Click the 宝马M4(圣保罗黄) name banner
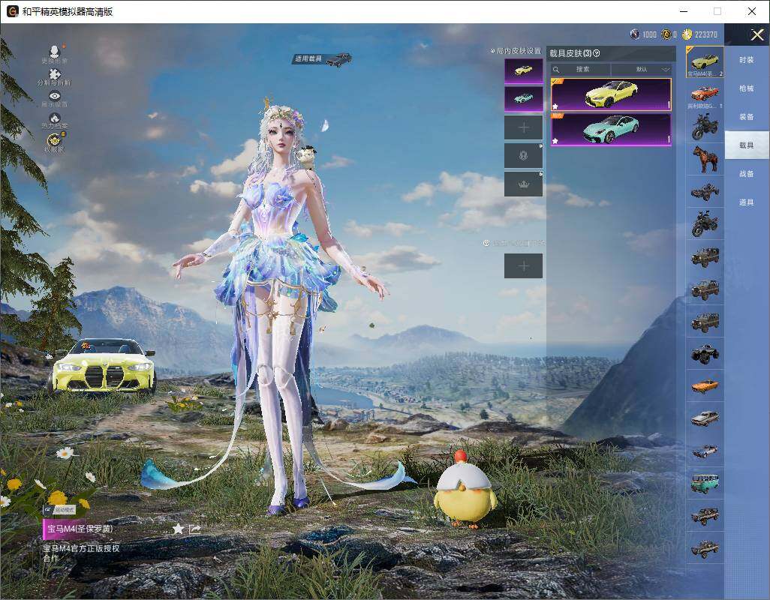 [81, 529]
